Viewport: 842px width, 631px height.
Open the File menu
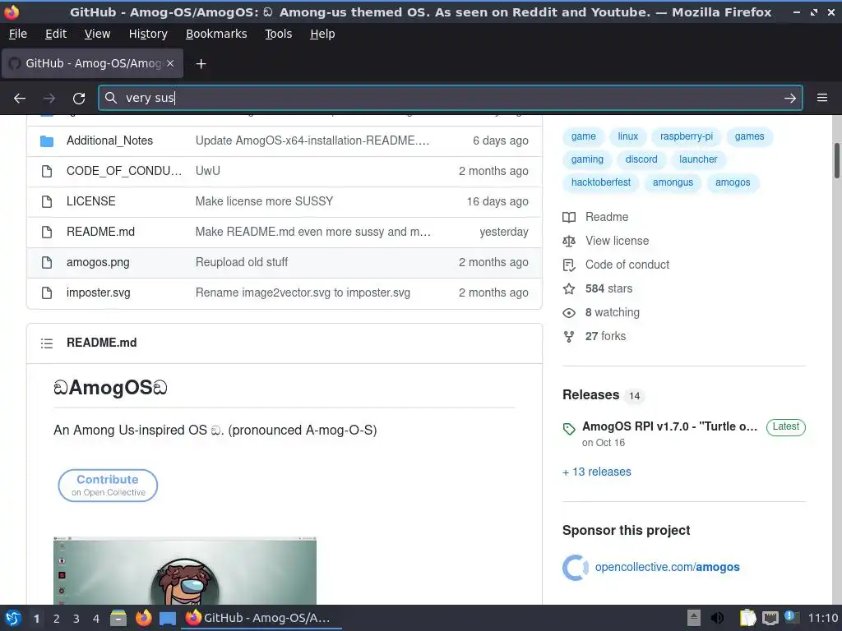point(18,34)
